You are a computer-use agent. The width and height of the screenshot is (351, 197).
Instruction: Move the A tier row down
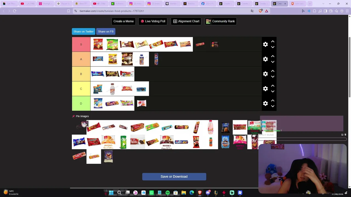coord(273,62)
